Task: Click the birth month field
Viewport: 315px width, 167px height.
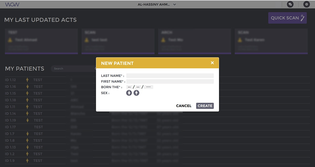Action: click(138, 87)
